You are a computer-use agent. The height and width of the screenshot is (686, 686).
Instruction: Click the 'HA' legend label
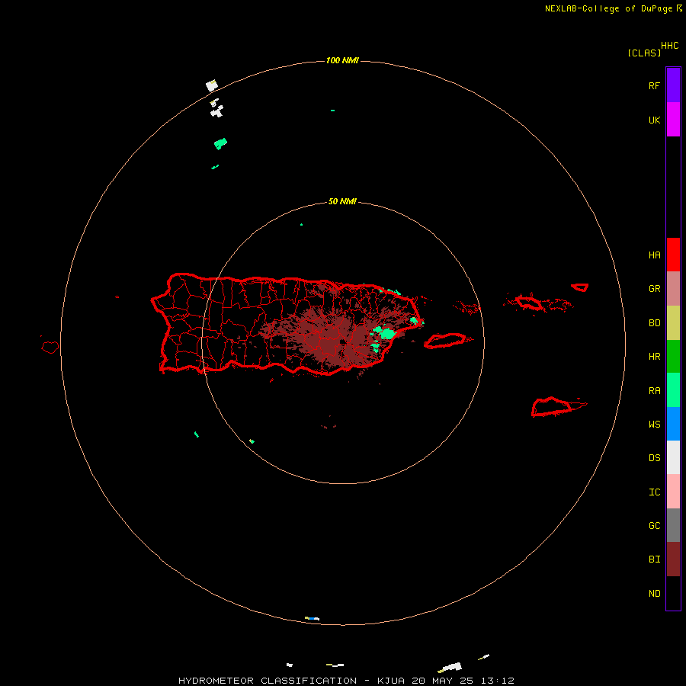(x=654, y=255)
